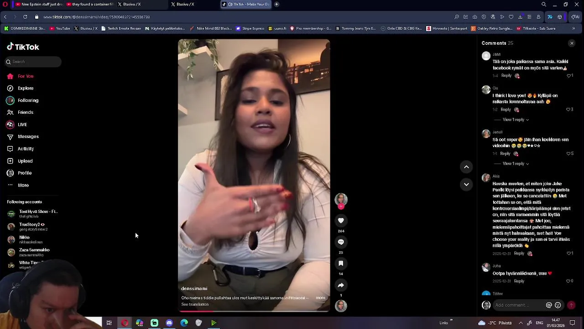Viewport: 584px width, 329px height.
Task: Open comments using the speech bubble icon
Action: click(x=341, y=242)
